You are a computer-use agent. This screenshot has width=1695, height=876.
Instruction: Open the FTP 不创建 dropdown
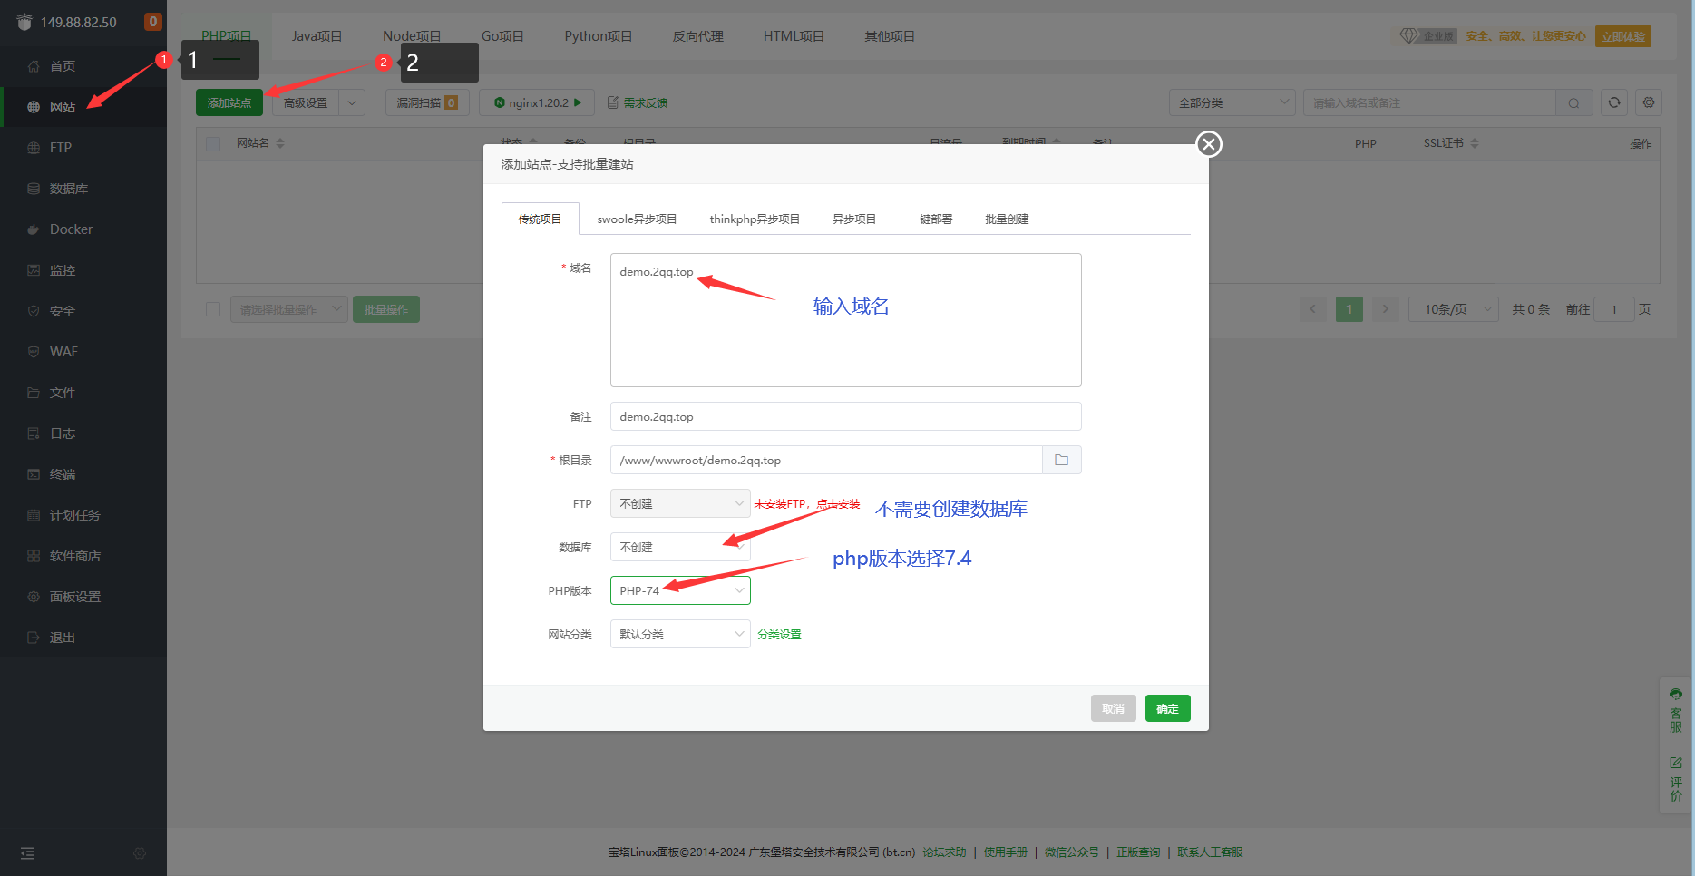680,503
